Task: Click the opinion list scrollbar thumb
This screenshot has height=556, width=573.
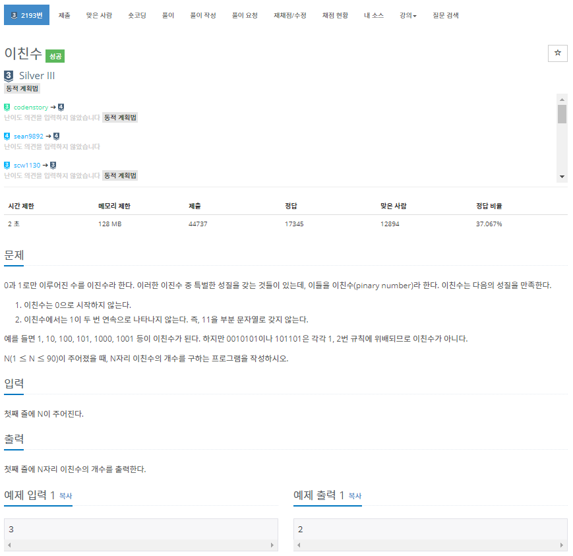Action: click(x=562, y=114)
